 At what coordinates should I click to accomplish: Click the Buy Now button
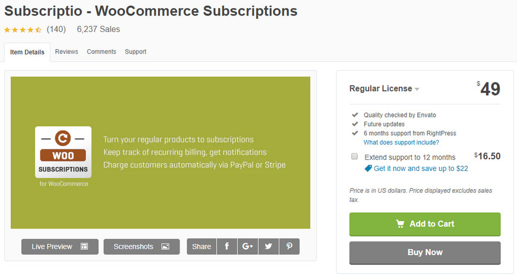425,253
